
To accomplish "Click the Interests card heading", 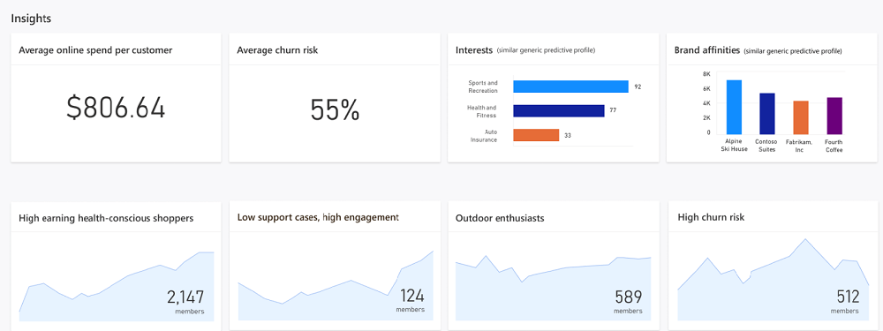I will [474, 50].
